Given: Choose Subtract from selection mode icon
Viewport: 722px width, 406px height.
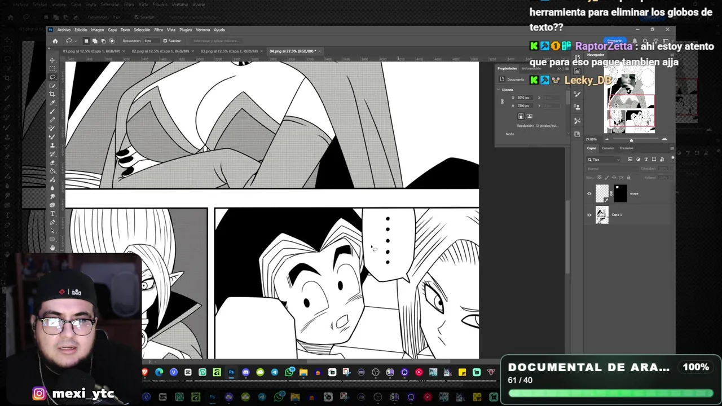Looking at the screenshot, I should [103, 41].
